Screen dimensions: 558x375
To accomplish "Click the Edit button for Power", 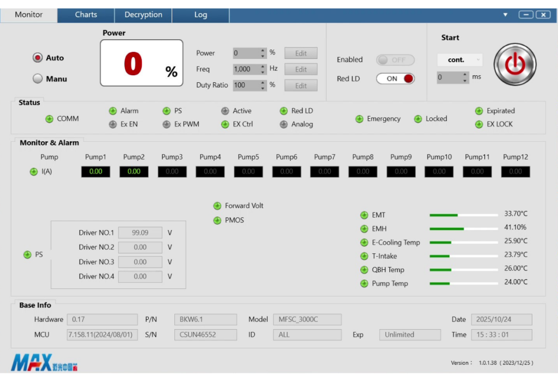I will tap(301, 53).
